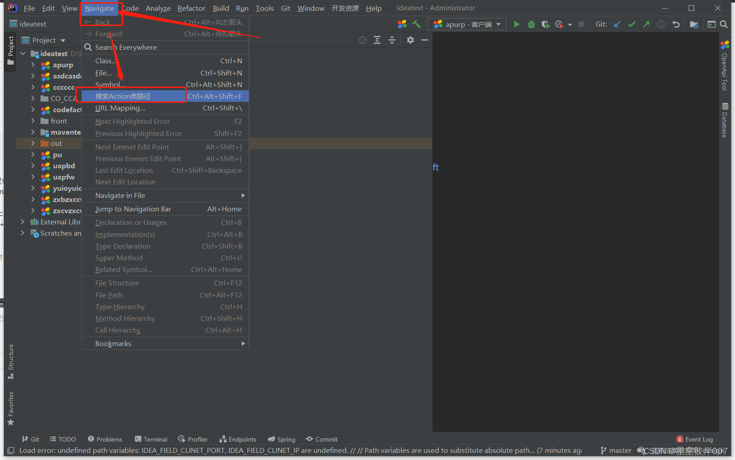Open Navigate in File submenu
The image size is (735, 460).
pyautogui.click(x=165, y=195)
